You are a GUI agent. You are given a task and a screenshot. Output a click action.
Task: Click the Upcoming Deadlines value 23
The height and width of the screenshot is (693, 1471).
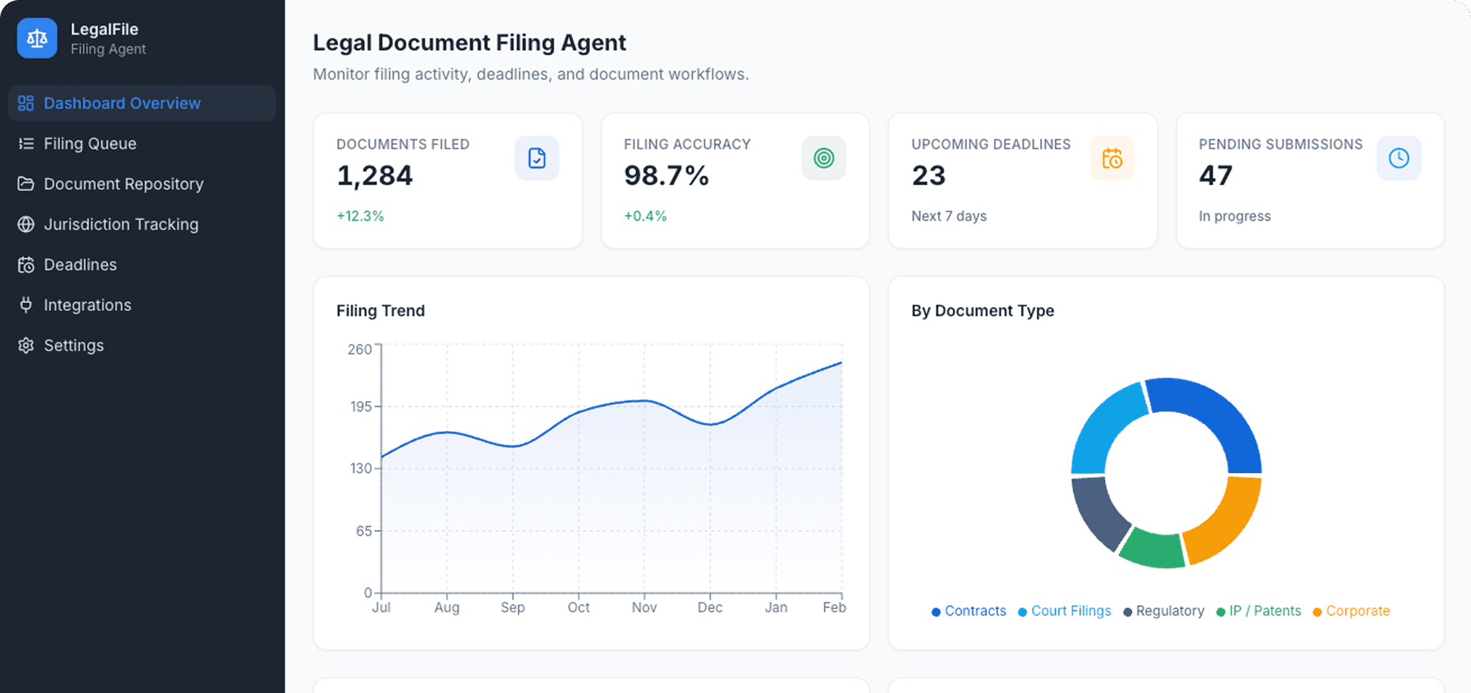click(x=928, y=176)
